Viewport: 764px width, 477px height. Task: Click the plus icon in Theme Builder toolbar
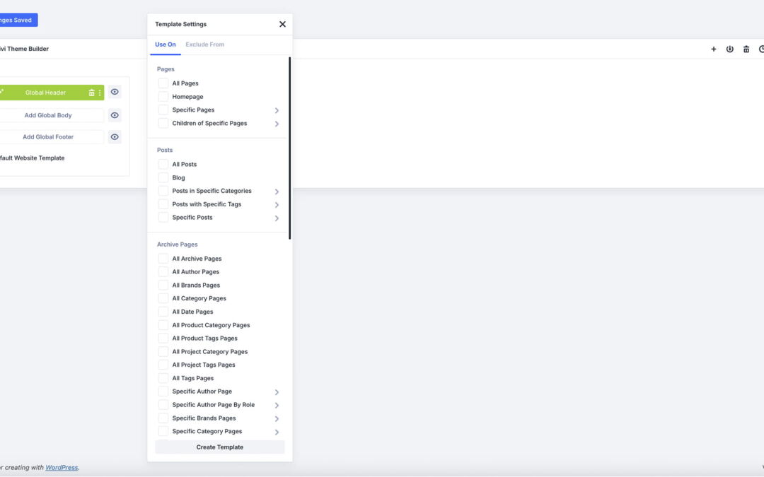point(713,49)
